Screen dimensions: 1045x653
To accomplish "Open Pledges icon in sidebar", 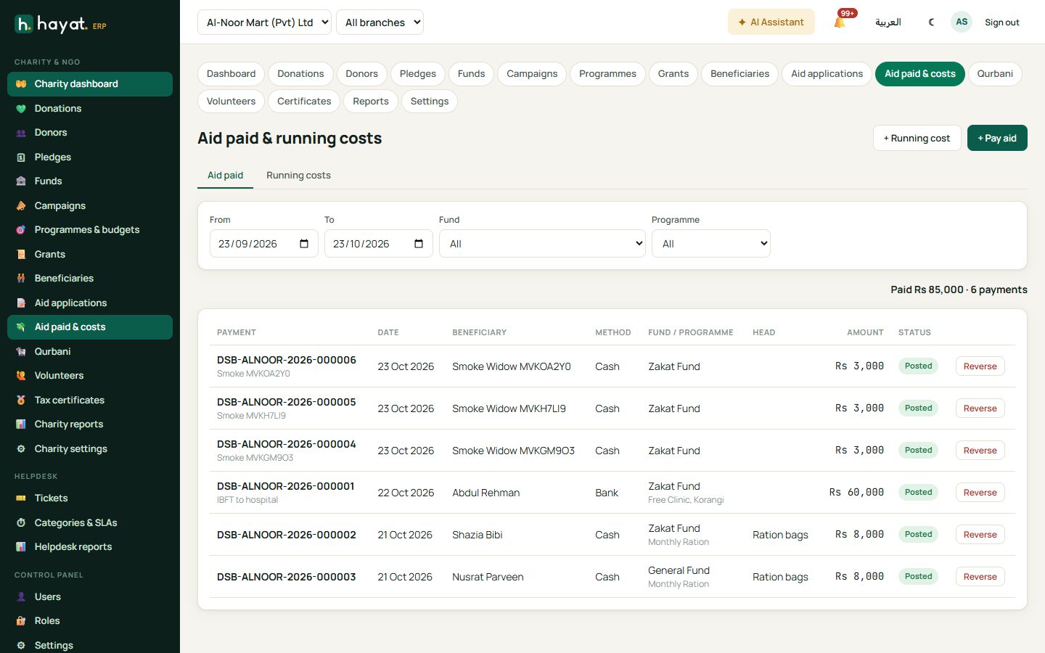I will [21, 157].
